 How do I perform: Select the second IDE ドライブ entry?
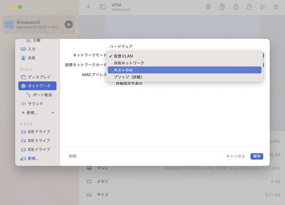37,141
